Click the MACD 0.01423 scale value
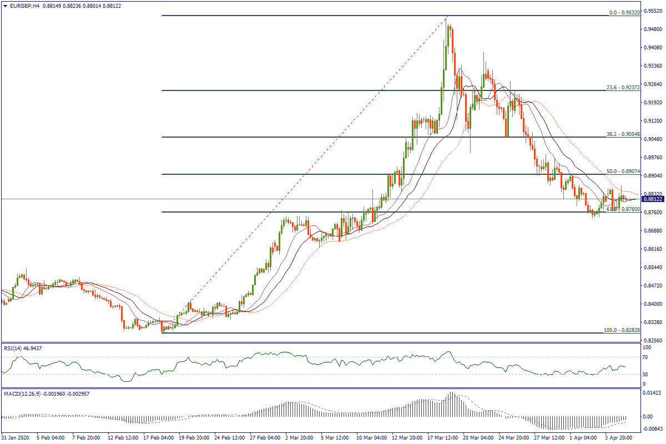666x444 pixels. [650, 393]
